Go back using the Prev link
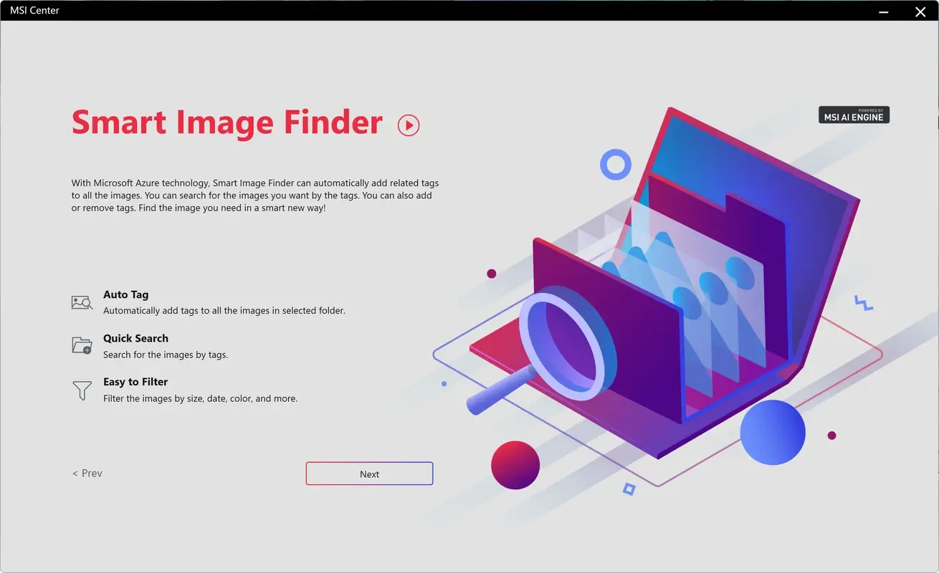This screenshot has width=939, height=573. click(x=87, y=473)
